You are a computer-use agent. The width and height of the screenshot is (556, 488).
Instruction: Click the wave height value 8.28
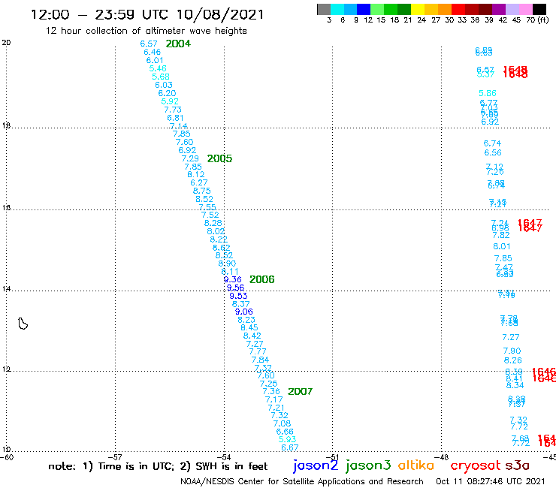point(213,223)
